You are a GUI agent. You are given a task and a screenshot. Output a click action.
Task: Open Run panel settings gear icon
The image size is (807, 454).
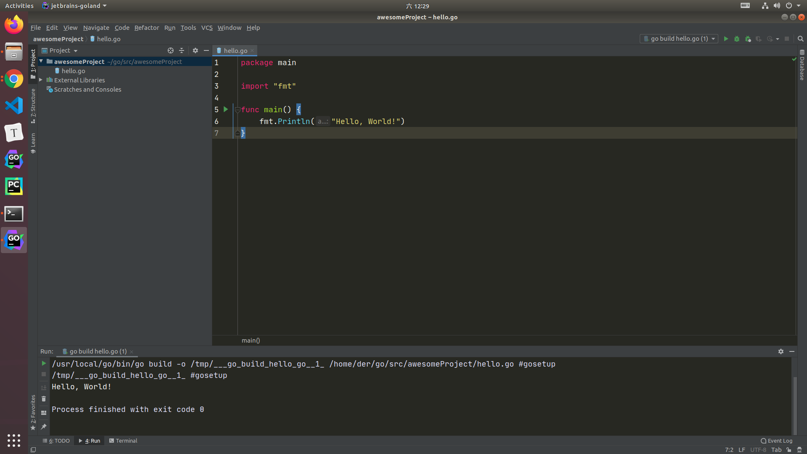pyautogui.click(x=781, y=351)
